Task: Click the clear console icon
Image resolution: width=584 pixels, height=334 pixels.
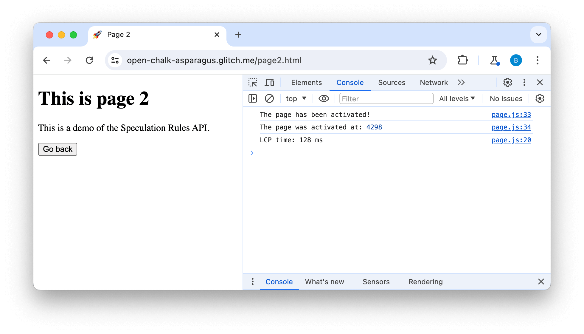Action: click(x=269, y=98)
